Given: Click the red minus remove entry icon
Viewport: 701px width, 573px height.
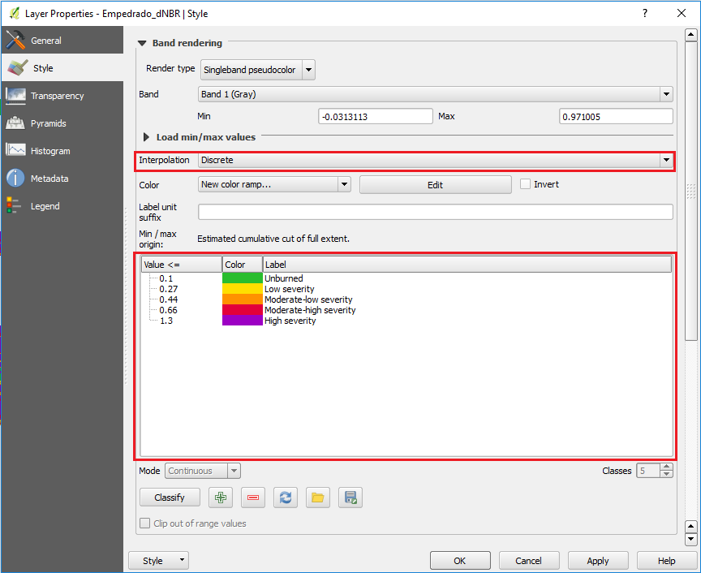Looking at the screenshot, I should (253, 498).
